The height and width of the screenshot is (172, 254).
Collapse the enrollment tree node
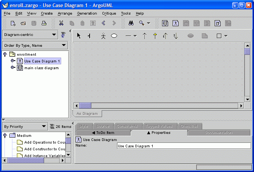[5, 55]
